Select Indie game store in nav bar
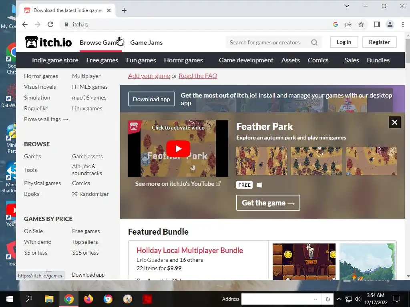The image size is (410, 307). [55, 60]
